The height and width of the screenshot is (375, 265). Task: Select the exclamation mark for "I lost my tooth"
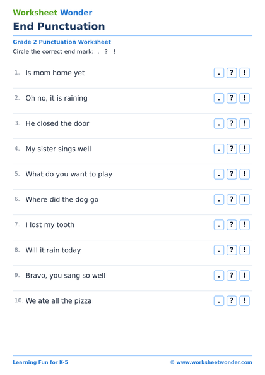click(x=244, y=225)
